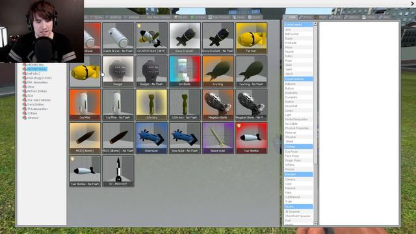The height and width of the screenshot is (234, 416).
Task: Spawn the yellow Fat man bomb
Action: pyautogui.click(x=252, y=38)
